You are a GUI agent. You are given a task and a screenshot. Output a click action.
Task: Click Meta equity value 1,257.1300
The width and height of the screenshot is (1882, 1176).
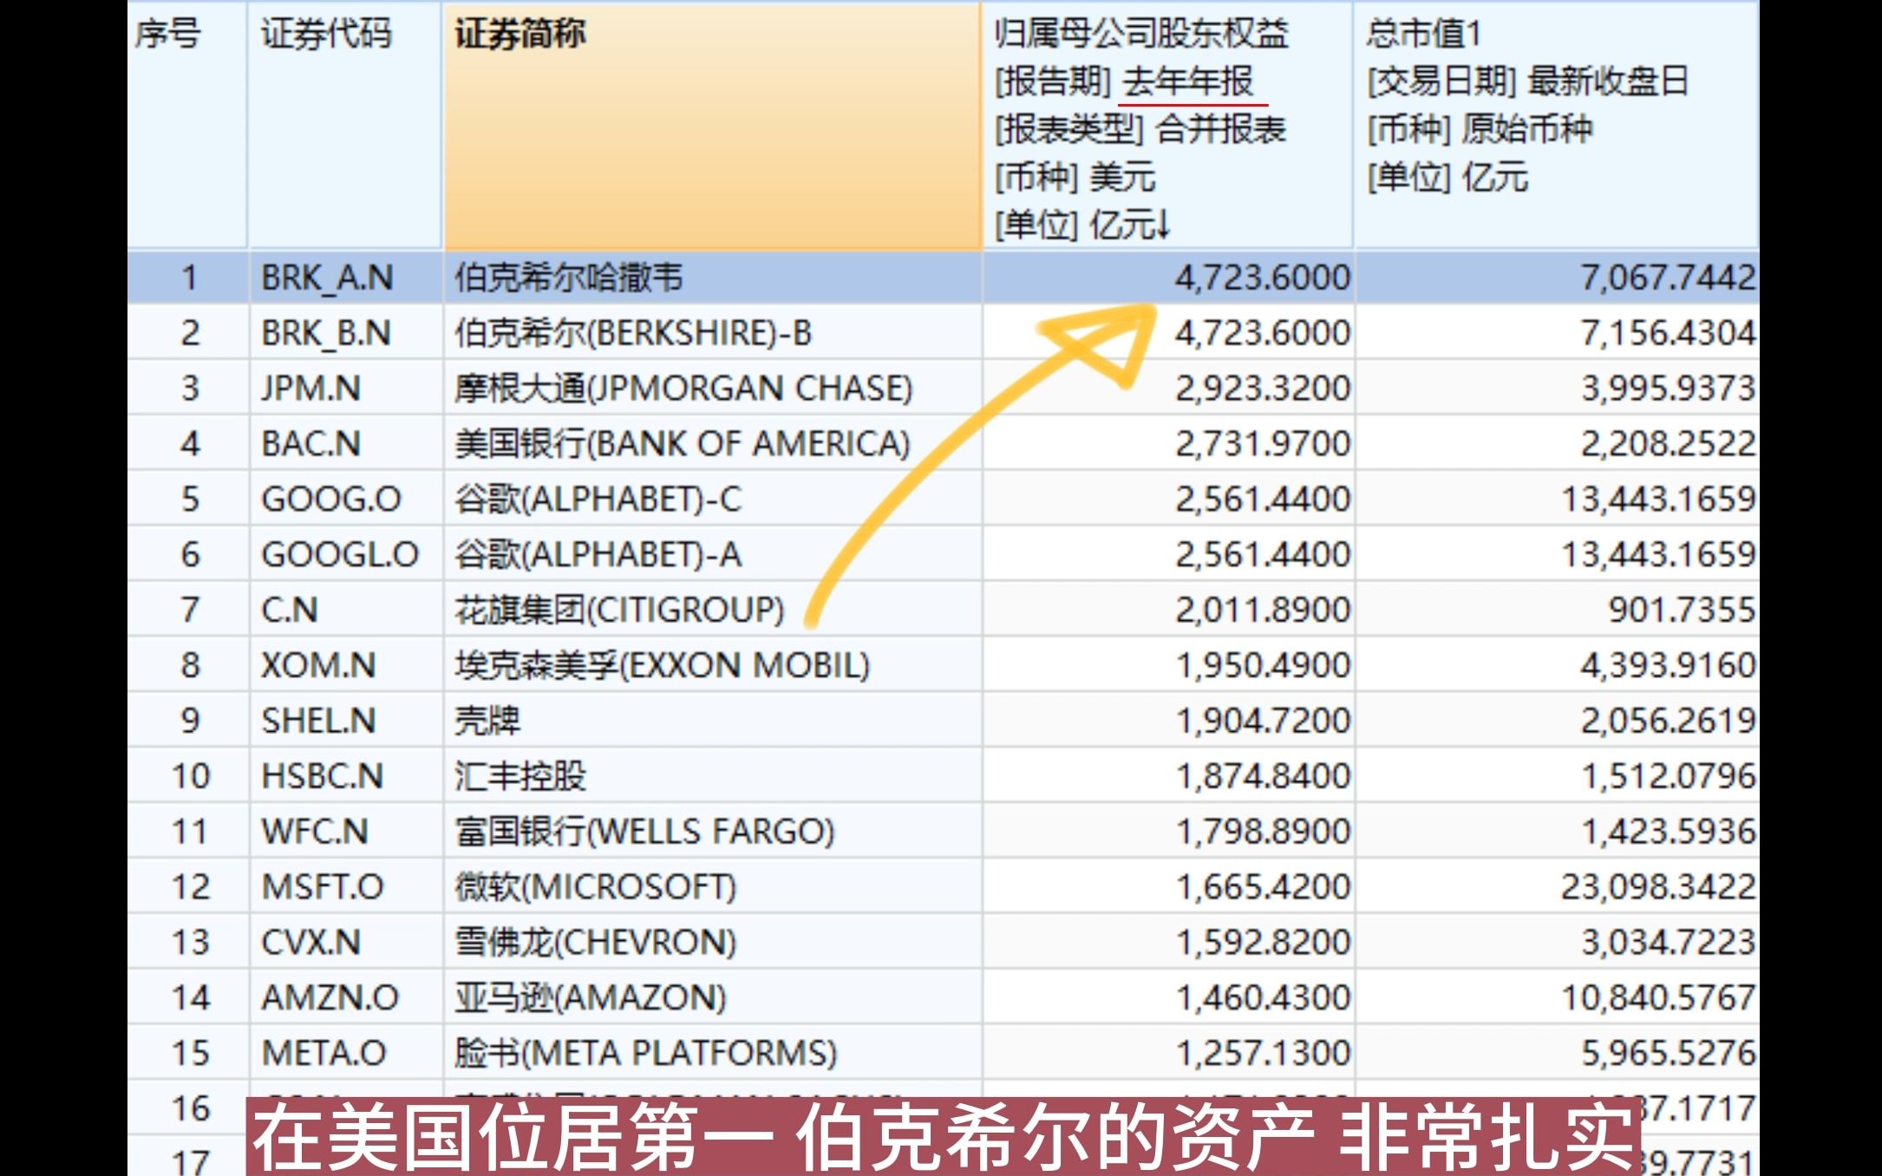coord(1263,1054)
